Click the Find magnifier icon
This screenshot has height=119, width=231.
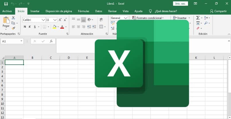(206, 23)
